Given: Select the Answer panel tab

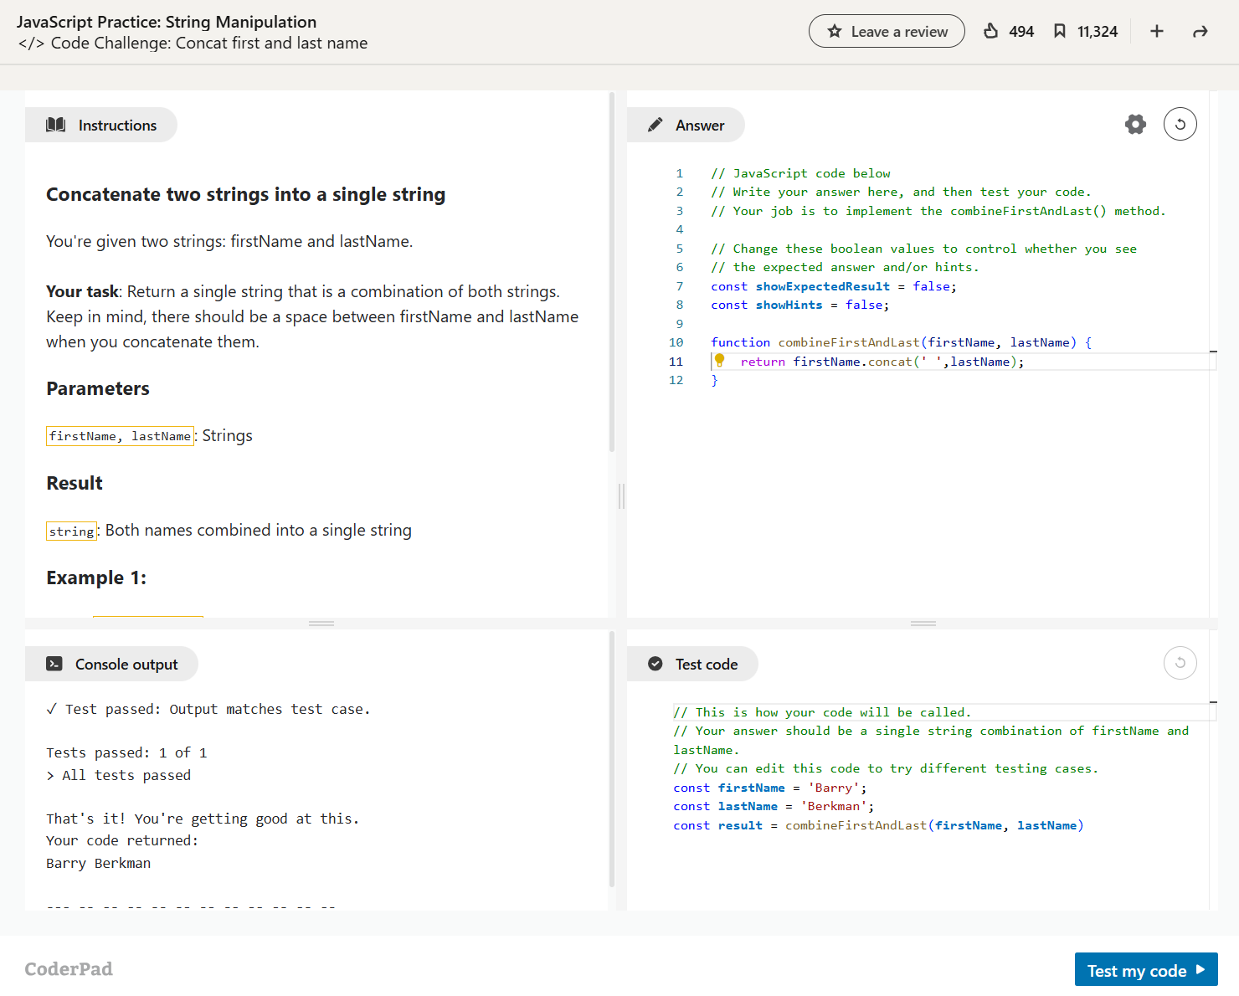Looking at the screenshot, I should (x=686, y=125).
